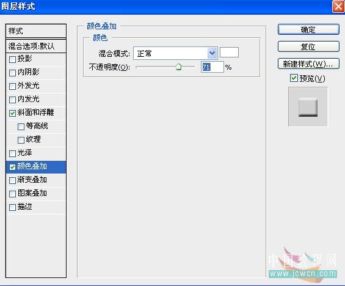
Task: Open the 内阴影 settings label
Action: click(x=28, y=72)
